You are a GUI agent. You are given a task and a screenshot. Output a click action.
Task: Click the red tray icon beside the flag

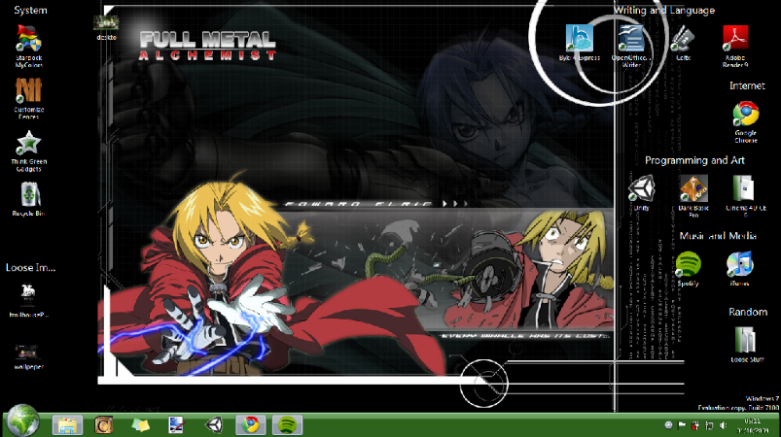(x=695, y=425)
